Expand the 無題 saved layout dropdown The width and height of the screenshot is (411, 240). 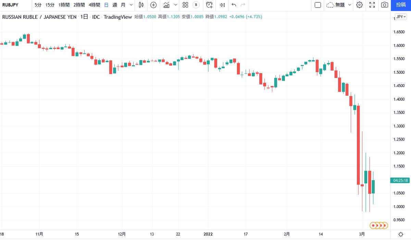[x=349, y=5]
